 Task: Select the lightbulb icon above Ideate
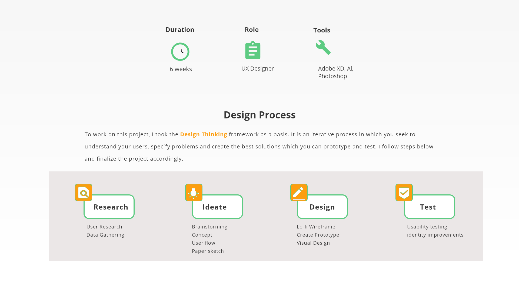tap(194, 193)
